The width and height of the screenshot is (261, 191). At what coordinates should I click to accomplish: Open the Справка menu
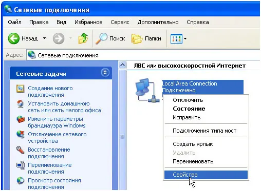pyautogui.click(x=198, y=22)
